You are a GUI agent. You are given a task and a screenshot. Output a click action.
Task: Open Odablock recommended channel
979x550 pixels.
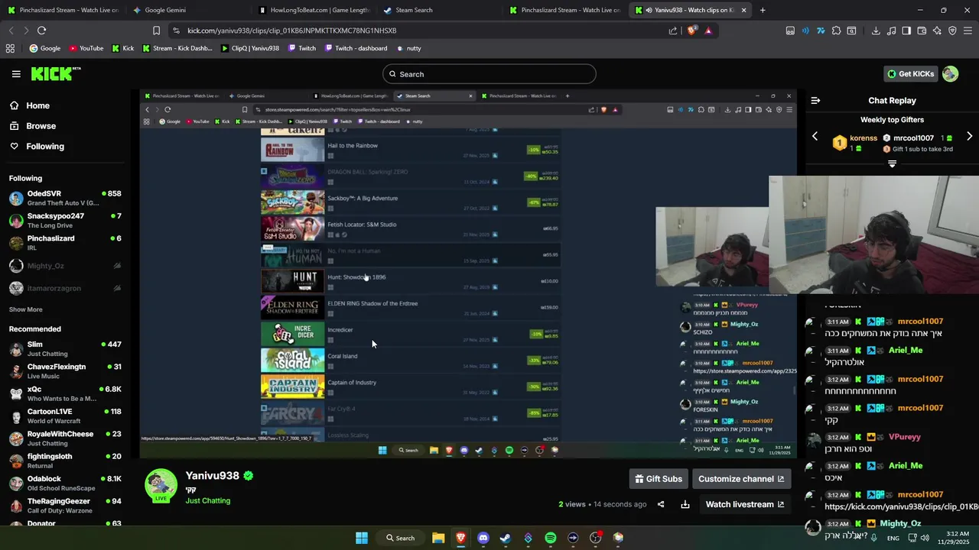(65, 483)
